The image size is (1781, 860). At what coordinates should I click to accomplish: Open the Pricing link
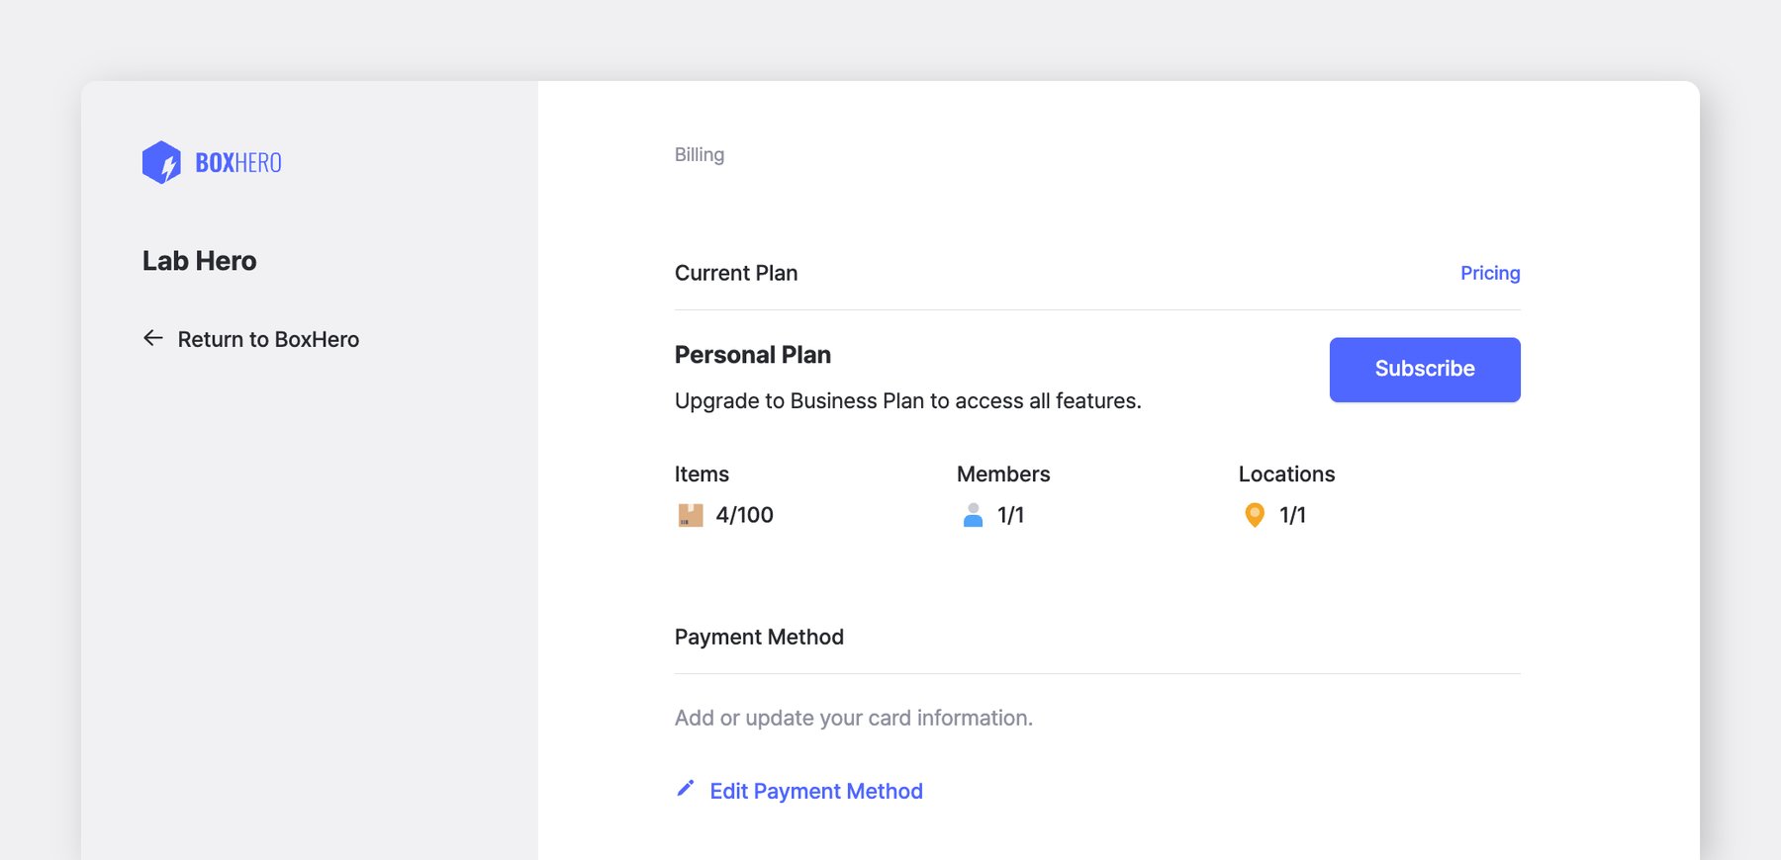pos(1489,273)
